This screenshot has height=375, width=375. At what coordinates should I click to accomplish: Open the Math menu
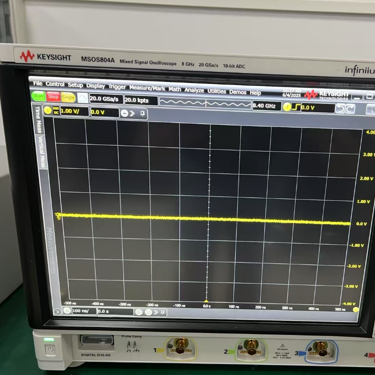pos(175,89)
